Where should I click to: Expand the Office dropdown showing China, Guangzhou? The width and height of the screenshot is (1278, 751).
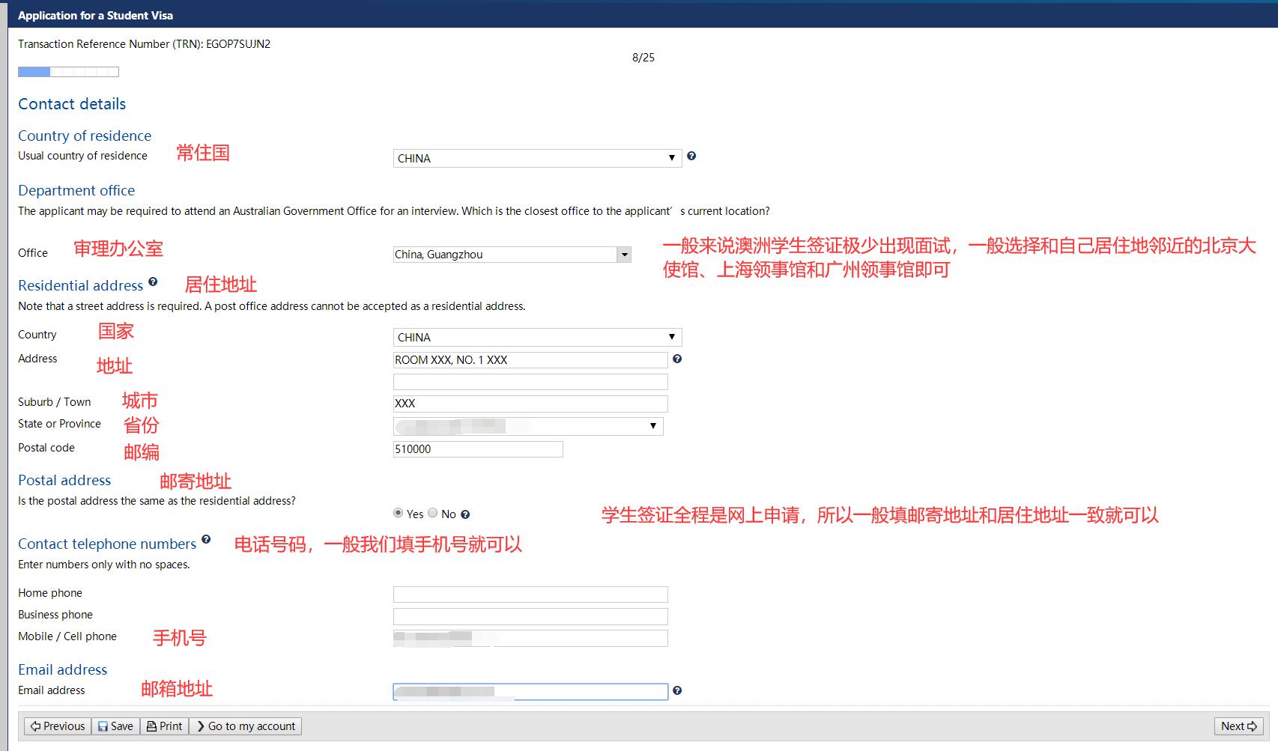[x=624, y=255]
